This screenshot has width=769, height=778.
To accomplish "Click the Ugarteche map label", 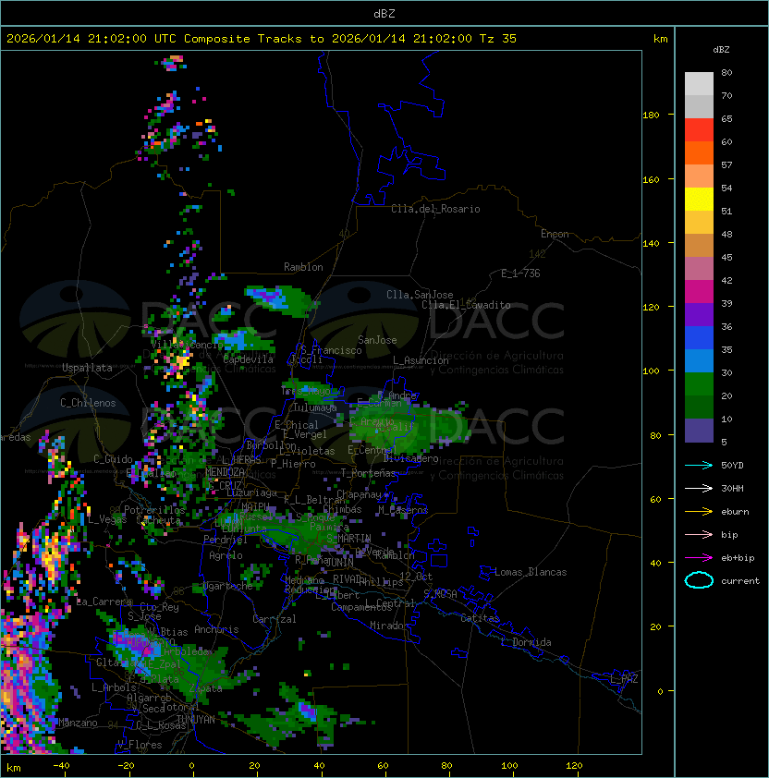I will click(x=228, y=586).
